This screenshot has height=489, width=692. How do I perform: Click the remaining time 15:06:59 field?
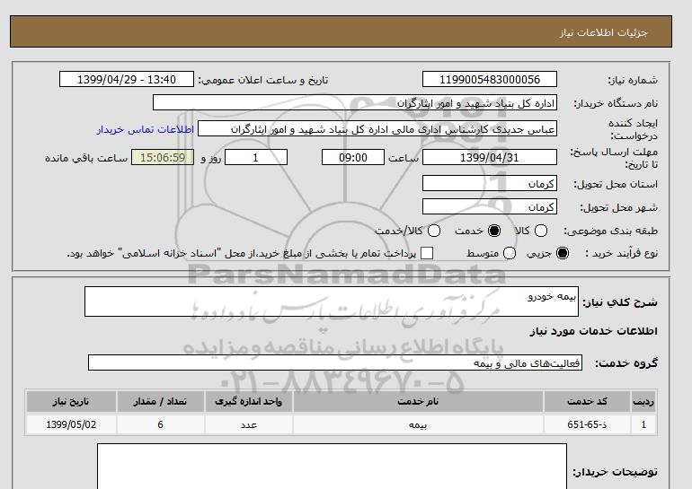pyautogui.click(x=163, y=157)
